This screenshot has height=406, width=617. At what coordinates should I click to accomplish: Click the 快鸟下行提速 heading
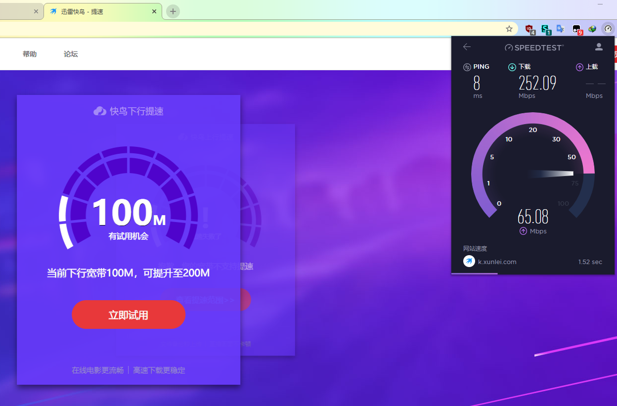point(136,111)
